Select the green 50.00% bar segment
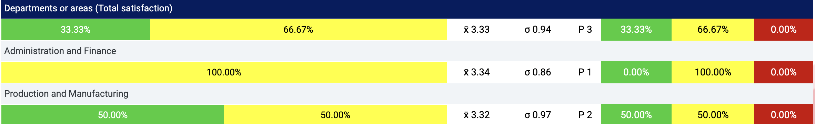This screenshot has width=815, height=124. [x=113, y=114]
